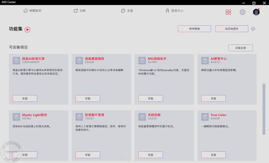269x163 pixels.
Task: Click the AI網管中心 layers icon
Action: tap(205, 61)
